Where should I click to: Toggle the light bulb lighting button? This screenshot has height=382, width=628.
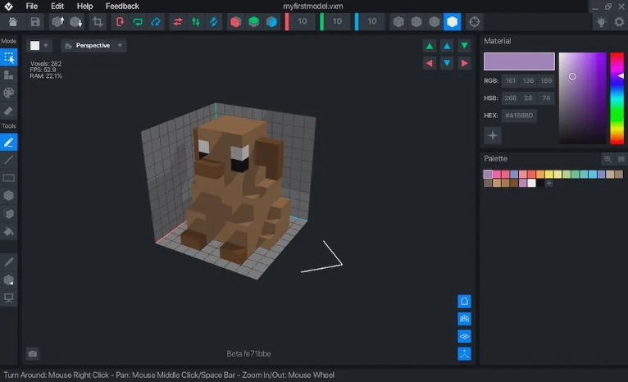(601, 21)
